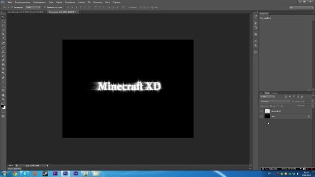Open Adobe After Effects from the taskbar
The height and width of the screenshot is (177, 315).
[x=75, y=174]
